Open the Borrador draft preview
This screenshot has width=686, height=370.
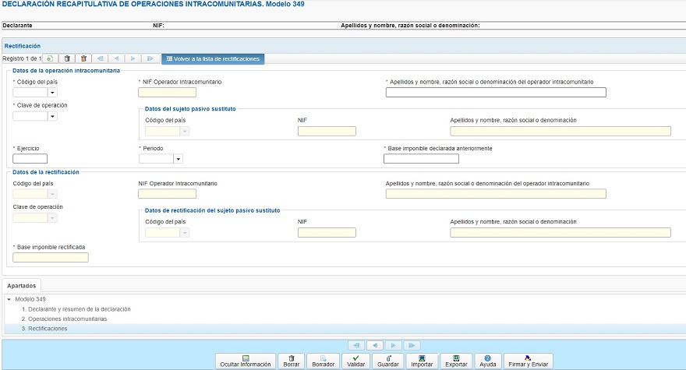click(x=324, y=361)
